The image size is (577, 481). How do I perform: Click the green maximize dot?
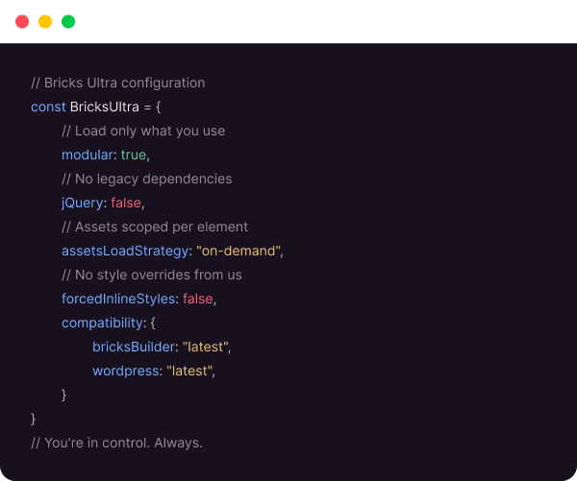click(x=68, y=21)
